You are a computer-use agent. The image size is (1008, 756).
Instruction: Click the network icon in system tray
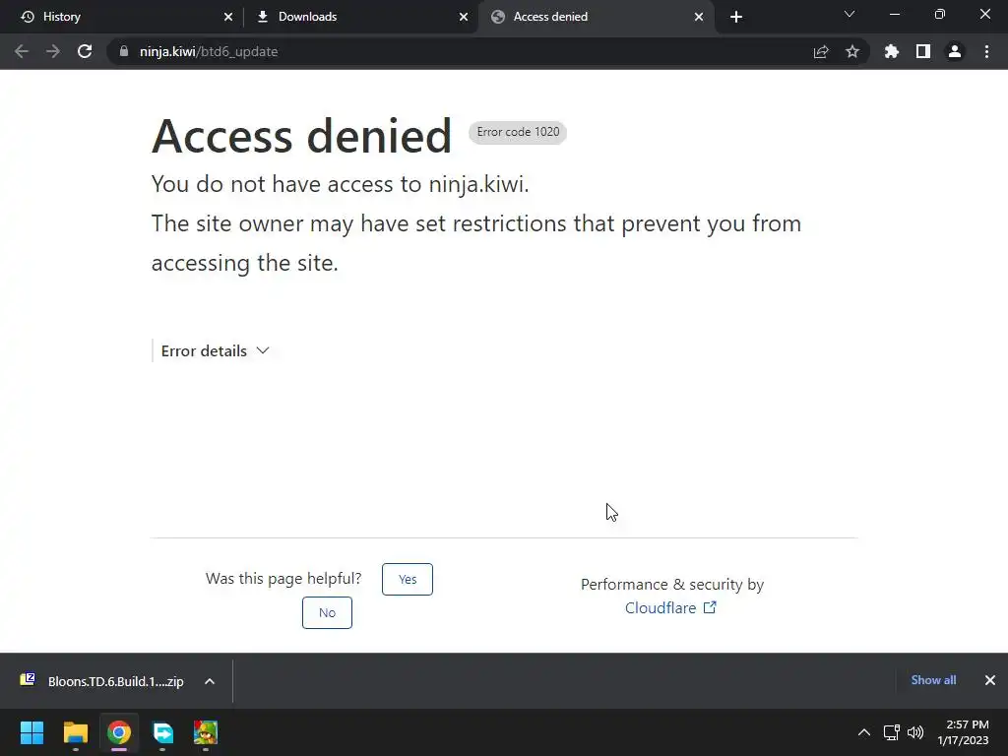[x=892, y=732]
